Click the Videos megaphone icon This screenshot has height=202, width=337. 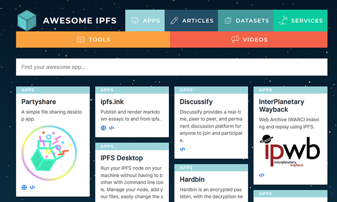pos(235,39)
